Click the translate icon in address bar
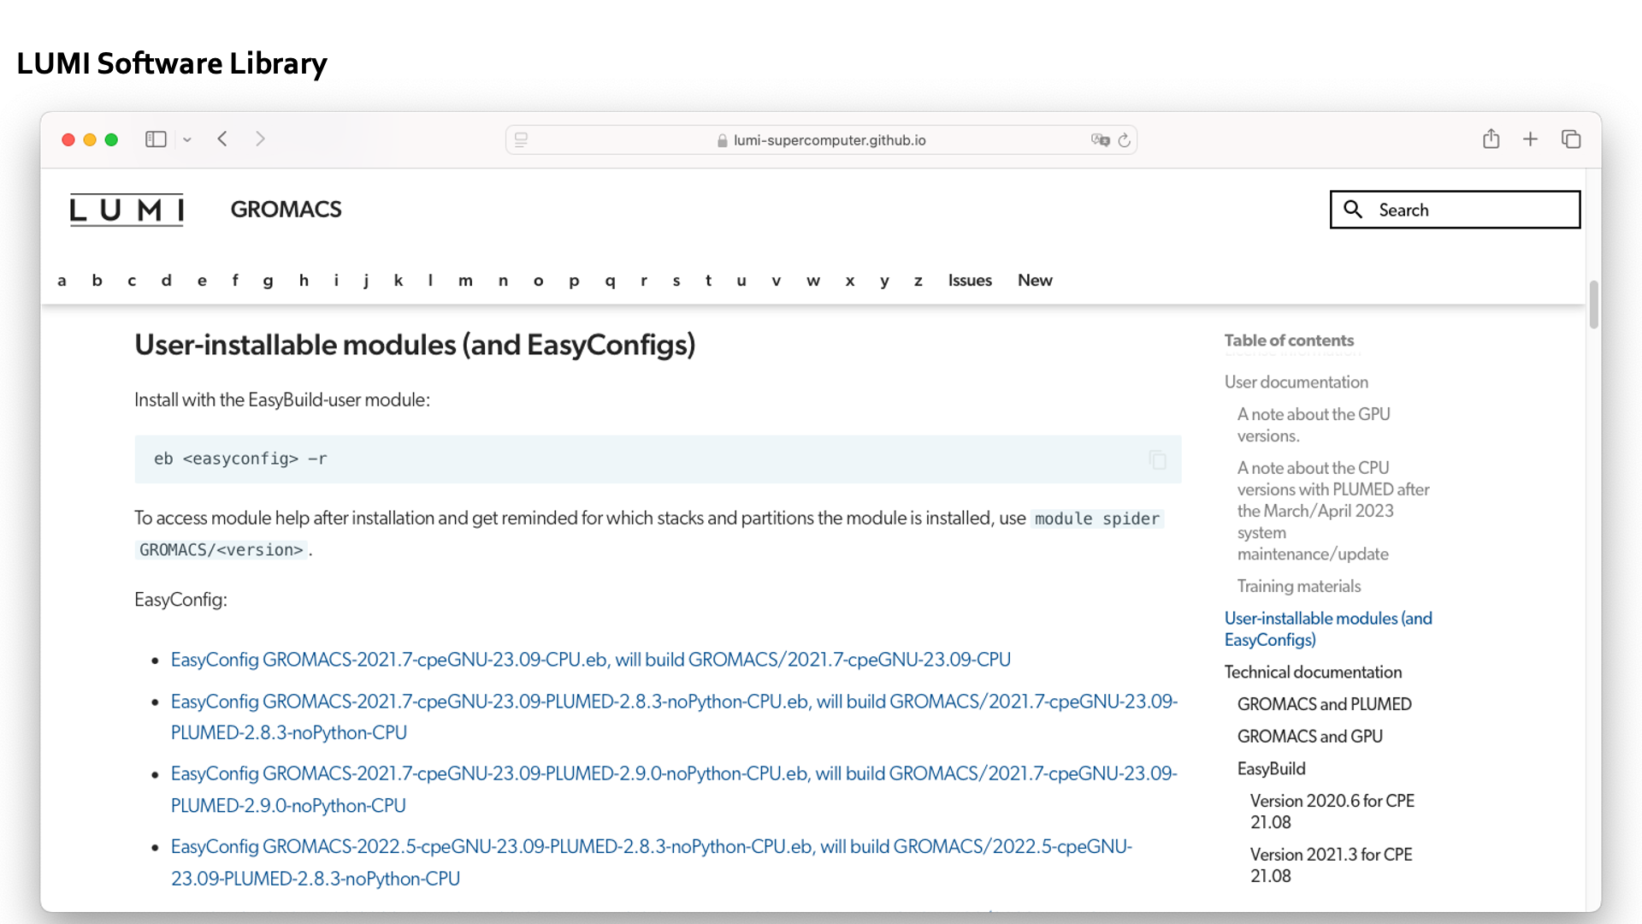This screenshot has height=924, width=1642. (1100, 139)
